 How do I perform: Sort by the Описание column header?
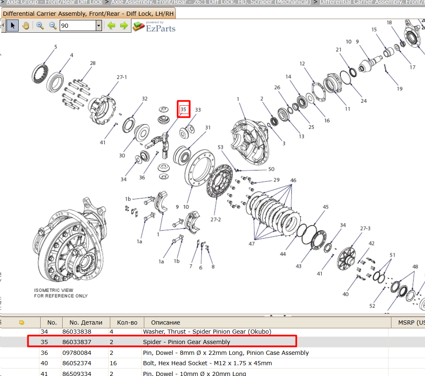267,323
